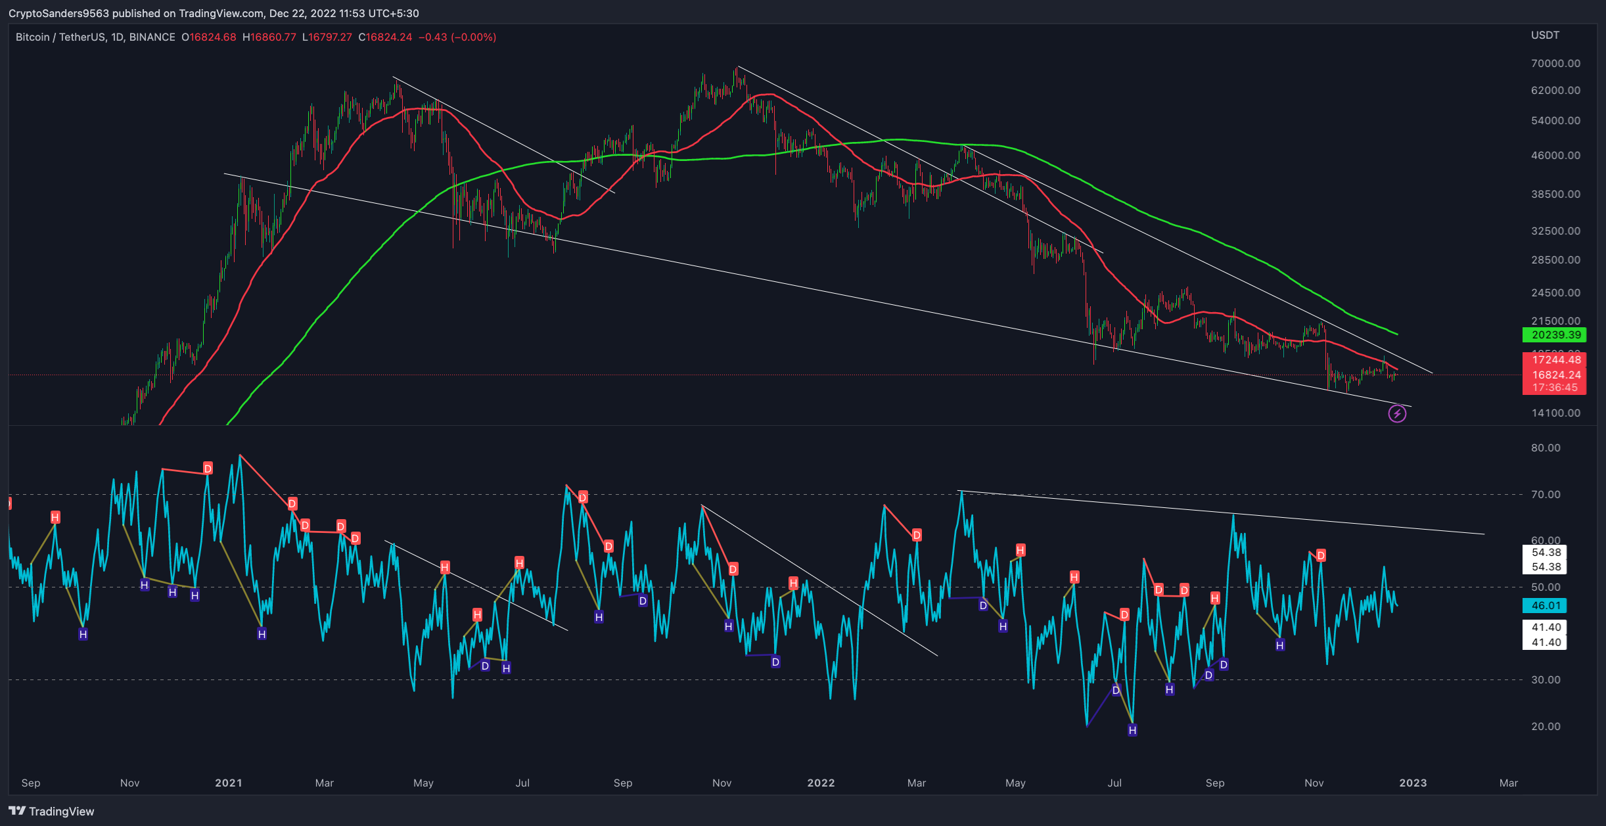Click the 30.00 RSI axis label
Viewport: 1606px width, 826px height.
click(1546, 679)
